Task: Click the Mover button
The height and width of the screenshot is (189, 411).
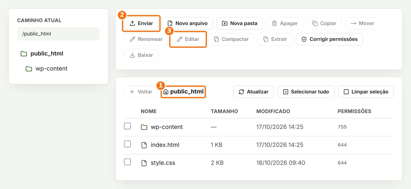Action: pos(362,23)
